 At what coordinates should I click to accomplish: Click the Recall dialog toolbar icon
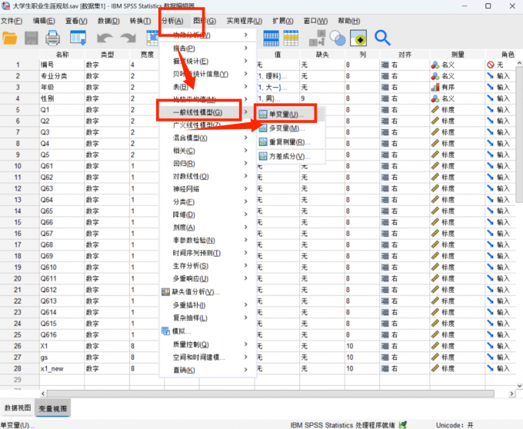tap(78, 38)
